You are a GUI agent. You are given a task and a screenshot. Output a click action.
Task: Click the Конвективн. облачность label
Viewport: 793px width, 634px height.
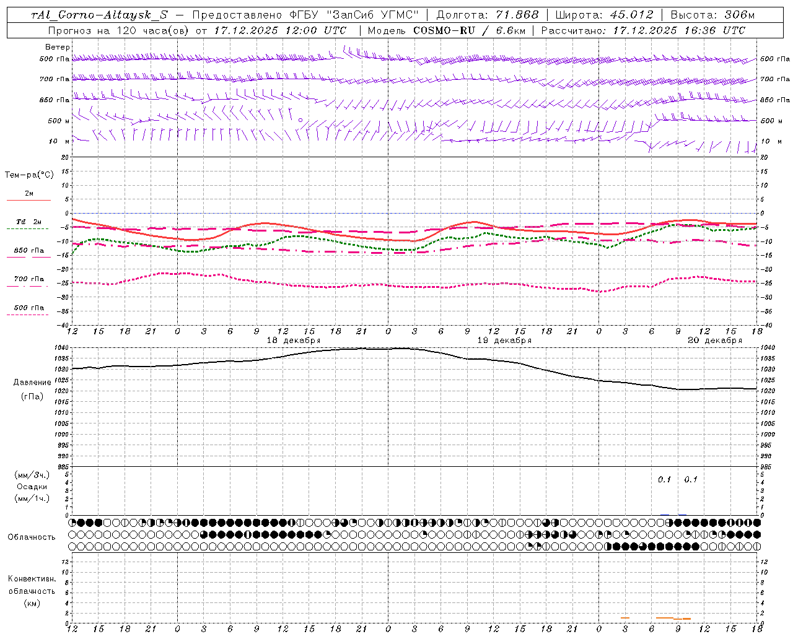pos(32,585)
